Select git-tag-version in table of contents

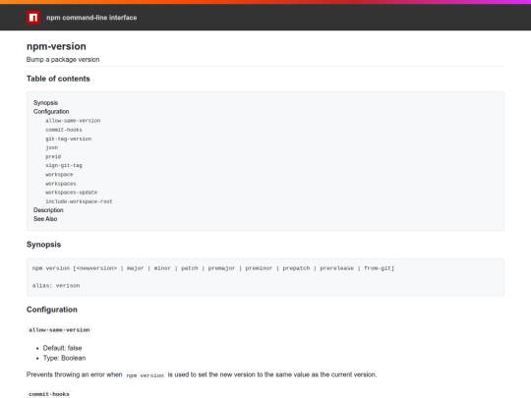click(69, 139)
